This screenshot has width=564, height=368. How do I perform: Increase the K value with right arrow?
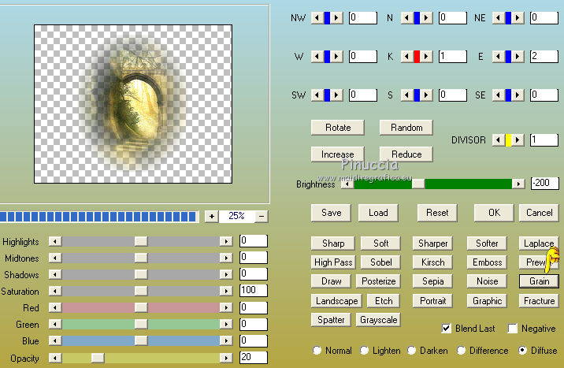click(426, 57)
